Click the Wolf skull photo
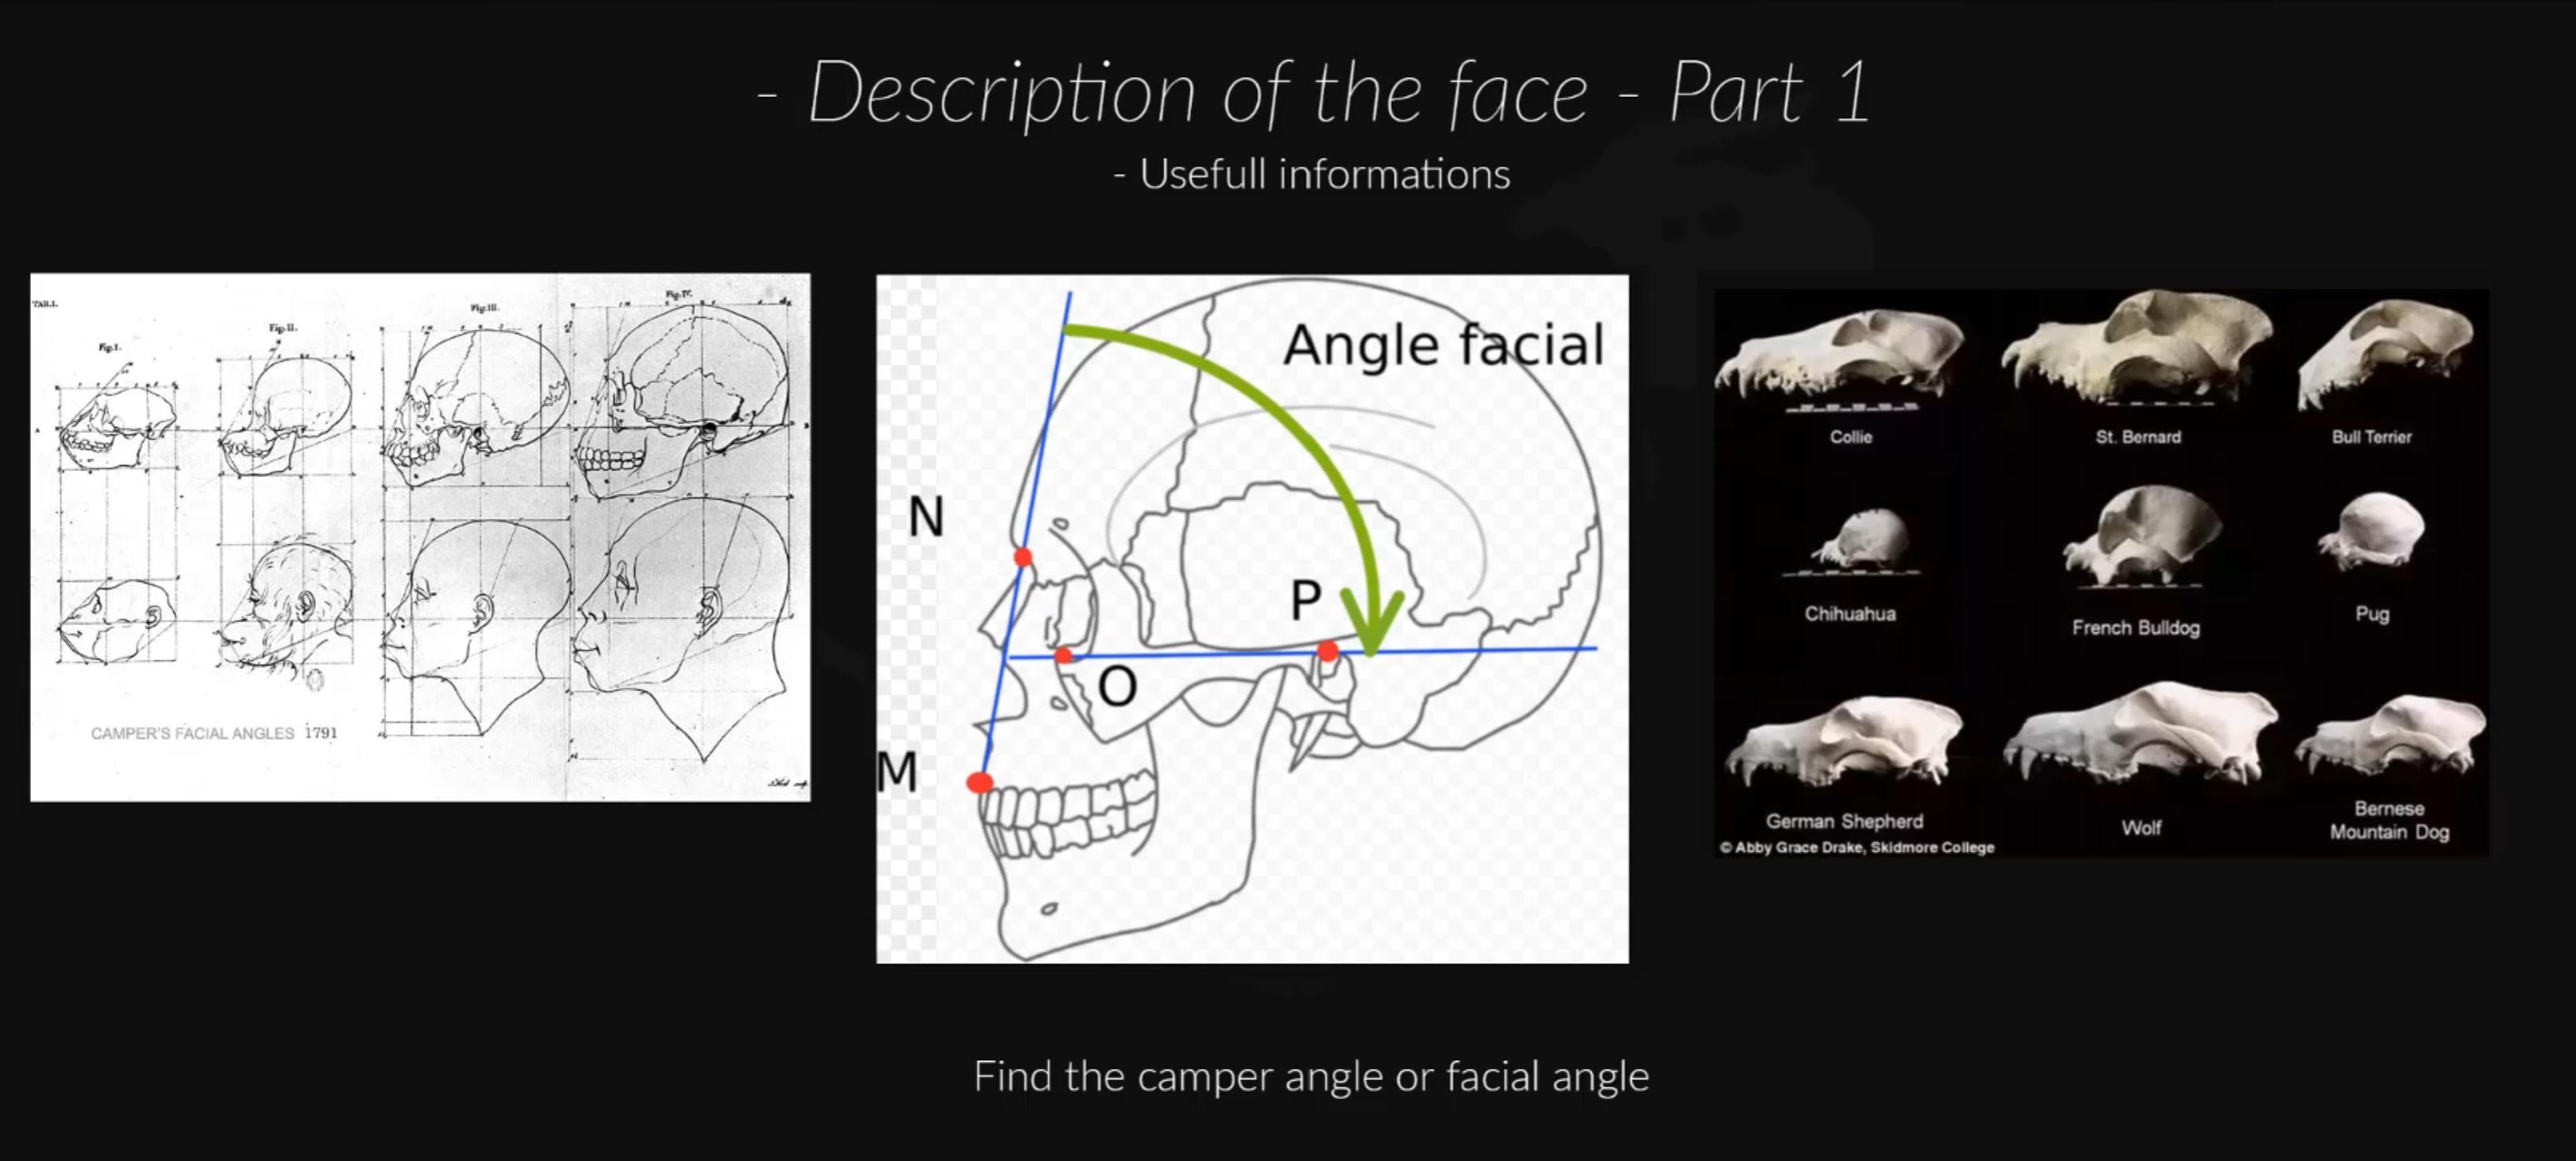 point(2140,734)
